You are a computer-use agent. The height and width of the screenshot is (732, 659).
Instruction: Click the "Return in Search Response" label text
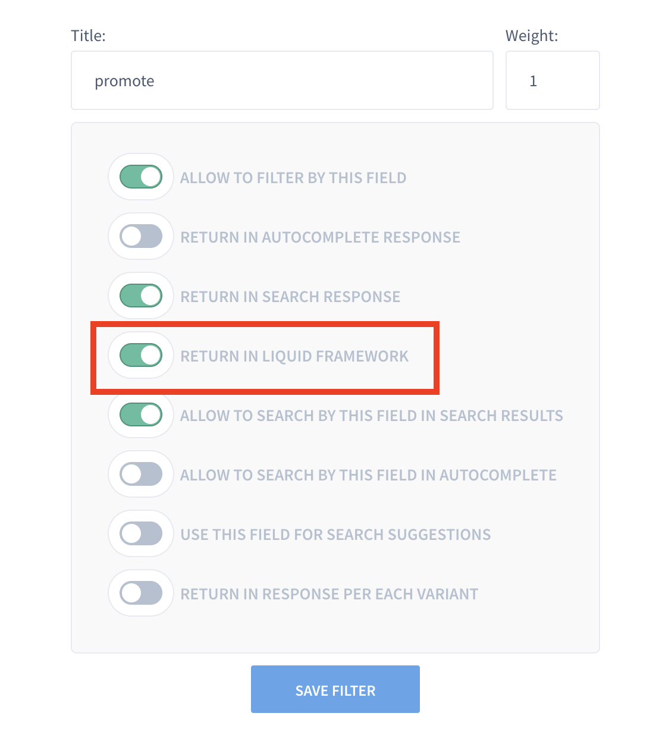point(290,297)
